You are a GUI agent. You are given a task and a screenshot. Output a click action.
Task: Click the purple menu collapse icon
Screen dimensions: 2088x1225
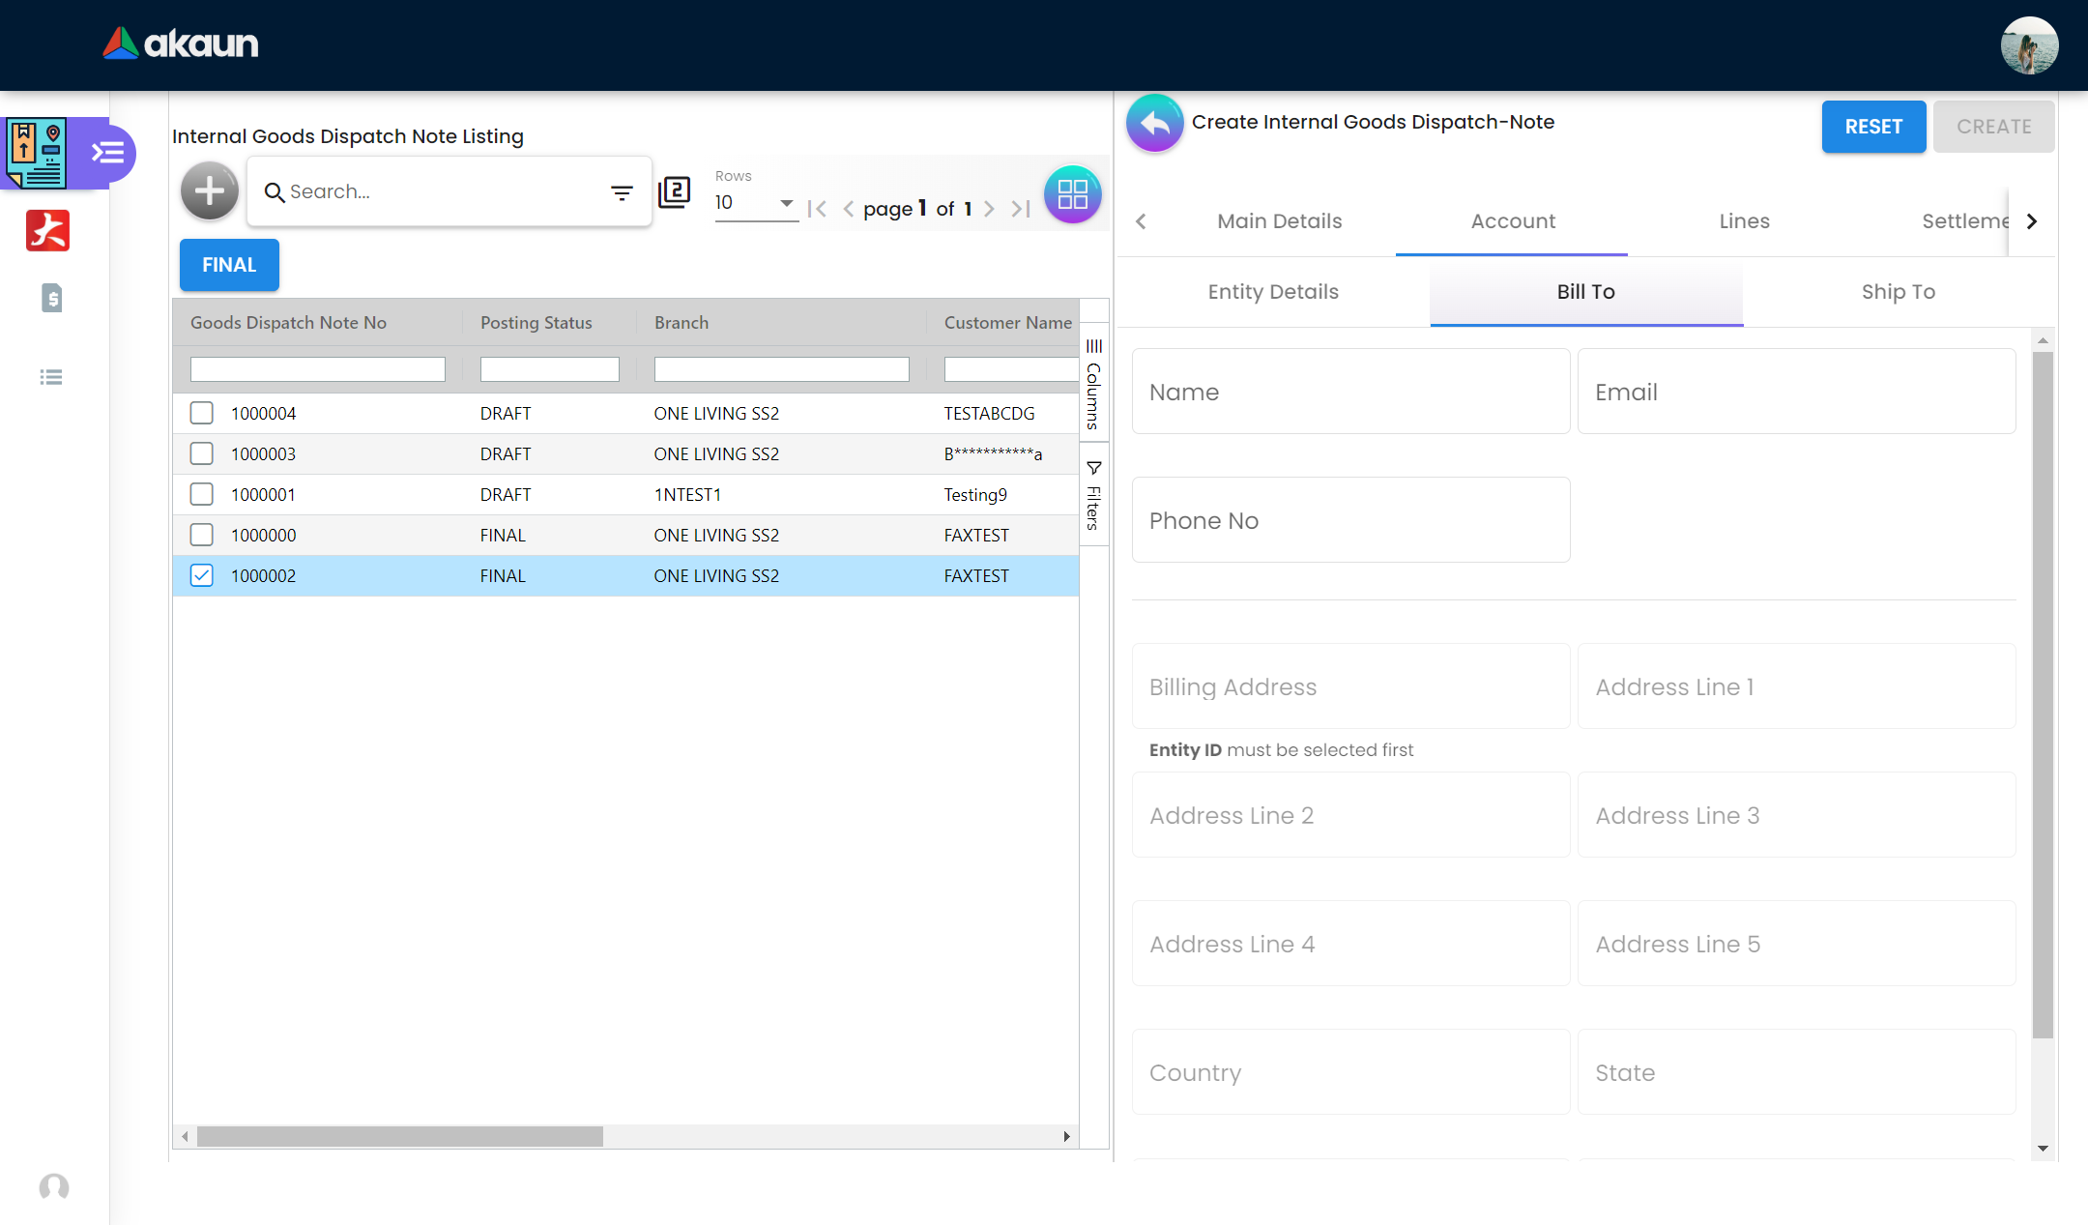(107, 153)
